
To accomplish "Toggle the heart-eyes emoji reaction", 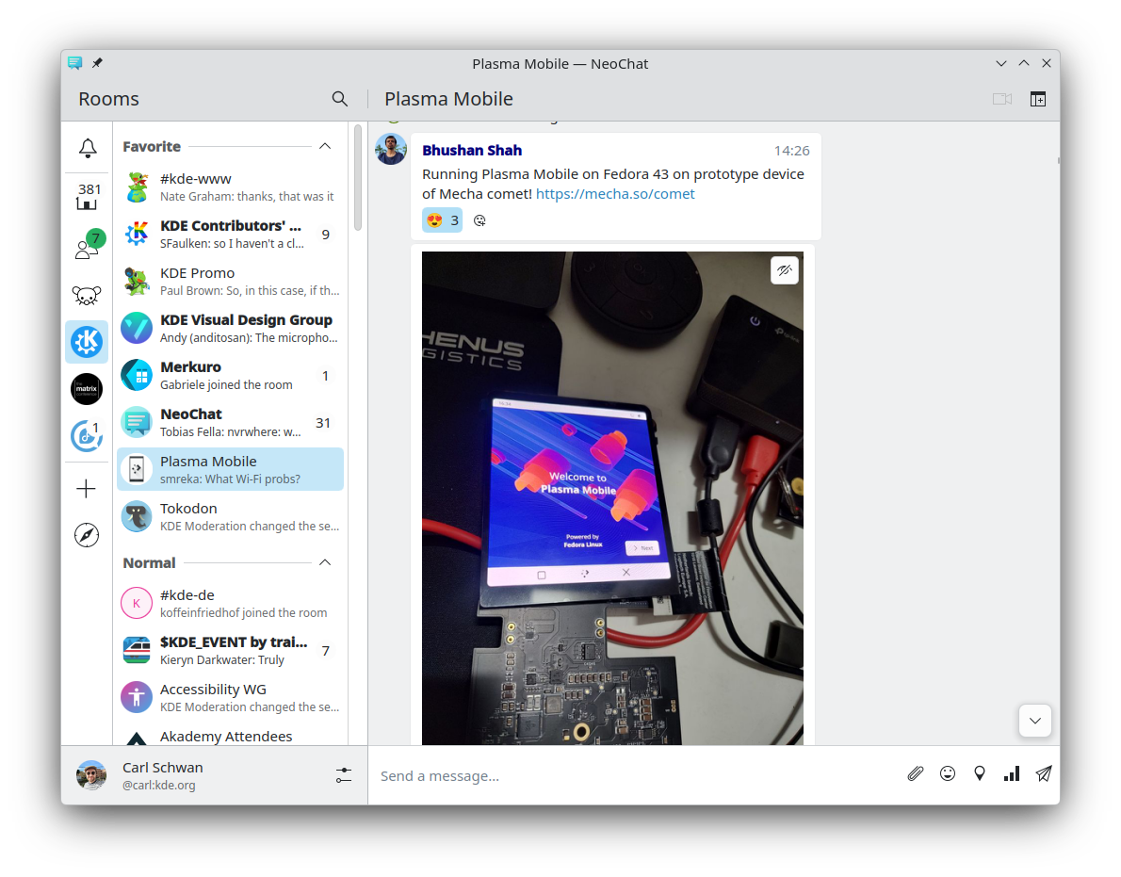I will (x=442, y=220).
